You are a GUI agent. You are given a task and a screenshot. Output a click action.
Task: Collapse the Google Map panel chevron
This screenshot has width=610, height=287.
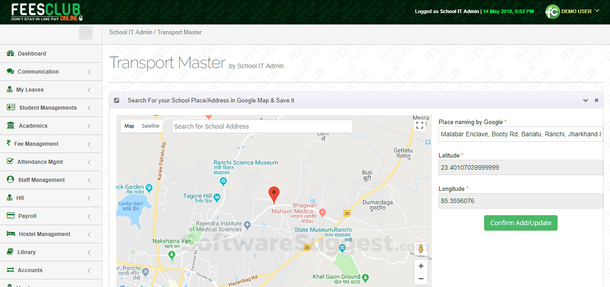pyautogui.click(x=586, y=100)
